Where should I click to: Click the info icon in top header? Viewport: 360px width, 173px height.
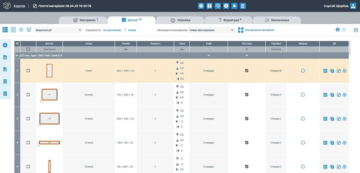(226, 6)
